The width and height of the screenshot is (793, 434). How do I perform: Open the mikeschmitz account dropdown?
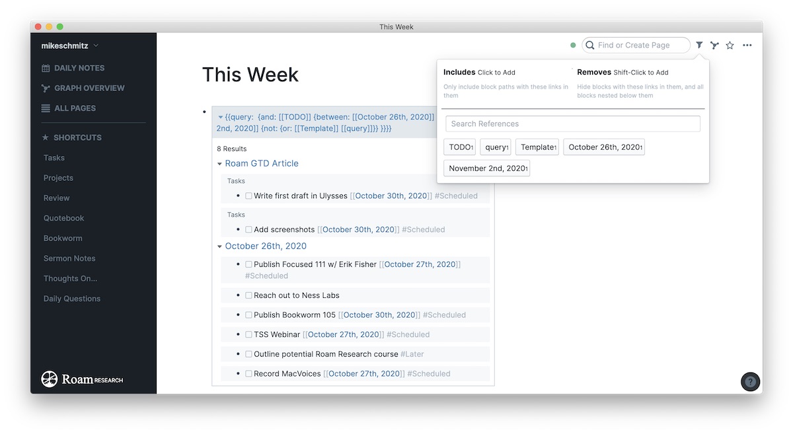pos(69,46)
